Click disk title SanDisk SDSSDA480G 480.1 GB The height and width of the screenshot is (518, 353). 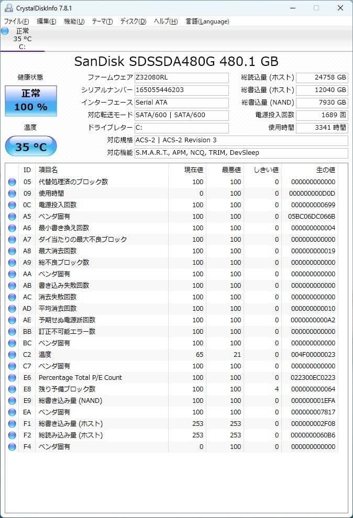click(176, 62)
